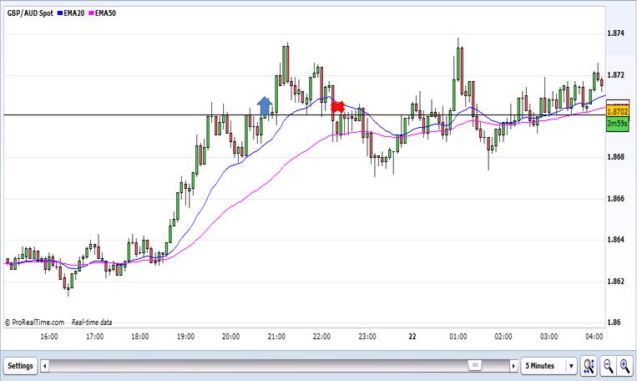
Task: Click the EMA50 magenta legend swatch
Action: pyautogui.click(x=91, y=14)
